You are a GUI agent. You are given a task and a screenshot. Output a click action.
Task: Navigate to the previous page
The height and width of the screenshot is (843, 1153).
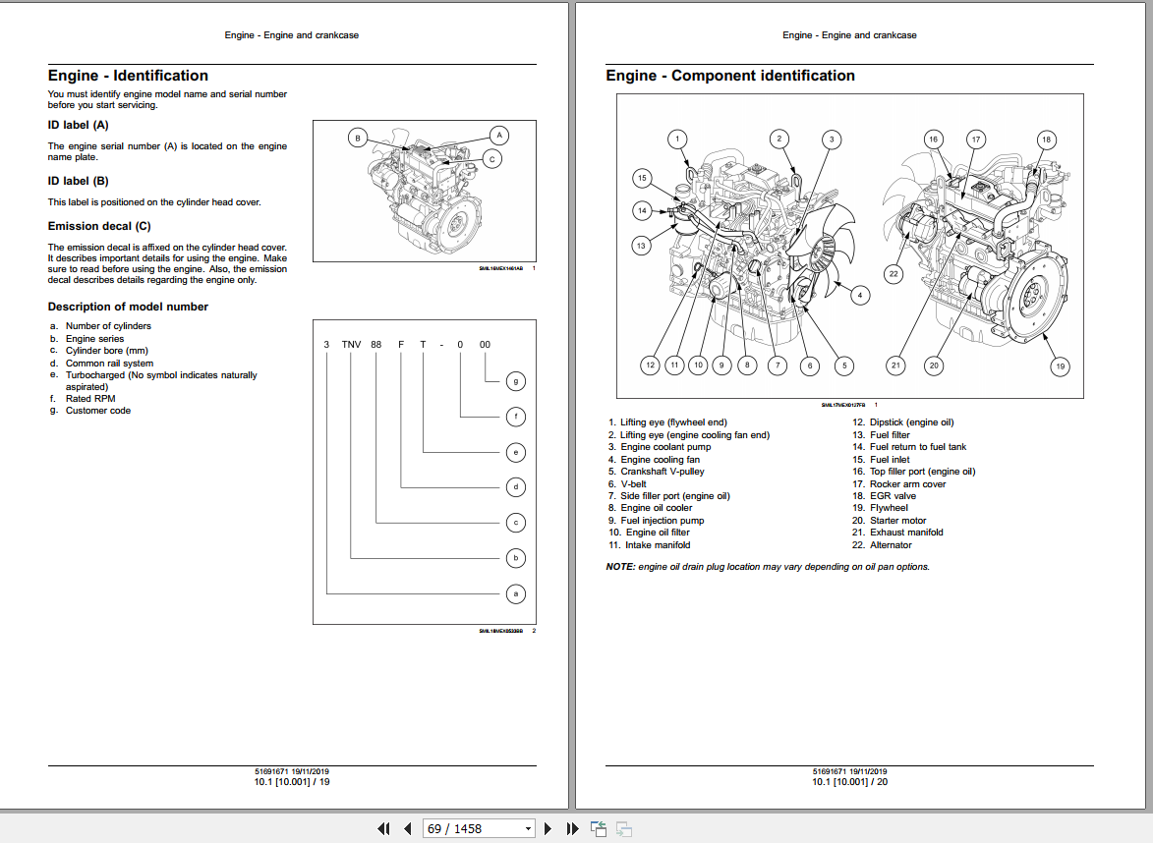407,828
